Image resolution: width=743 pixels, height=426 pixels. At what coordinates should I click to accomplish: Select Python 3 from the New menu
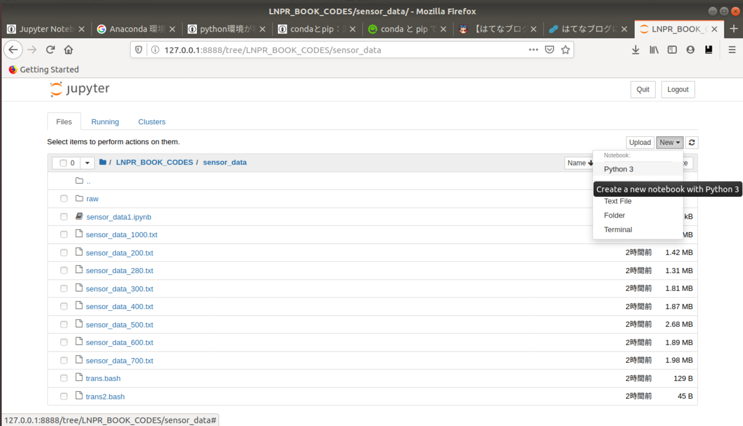pos(619,168)
